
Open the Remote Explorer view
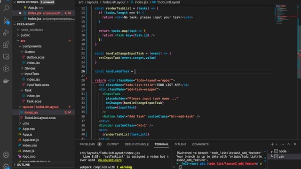click(x=6, y=57)
